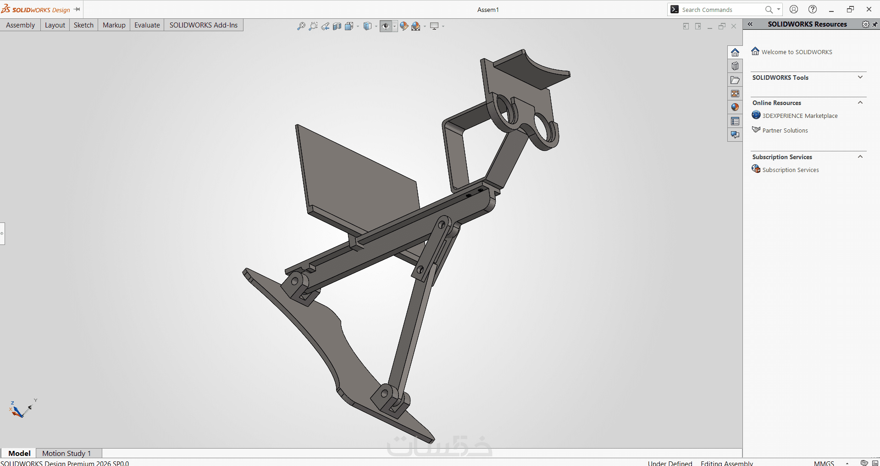This screenshot has width=880, height=466.
Task: Collapse the task pane with double chevron
Action: [x=750, y=24]
